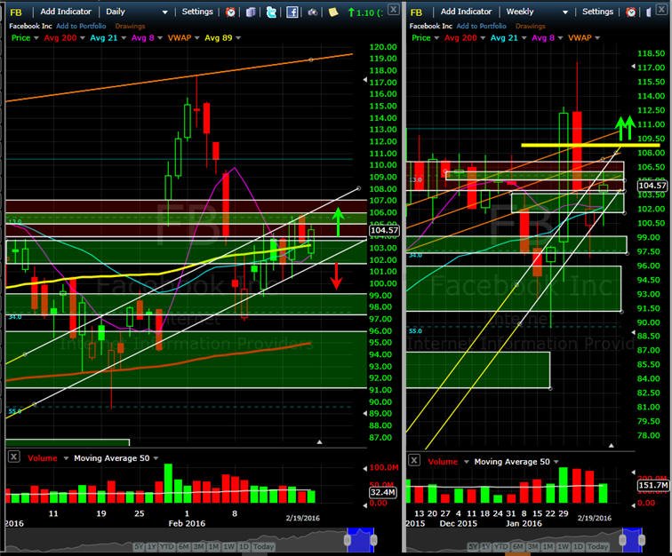Viewport: 672px width, 556px height.
Task: Select 1D range in Daily chart
Action: coord(244,547)
